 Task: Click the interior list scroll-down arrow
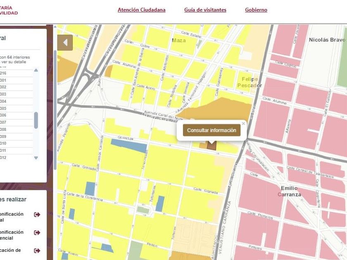(x=36, y=158)
